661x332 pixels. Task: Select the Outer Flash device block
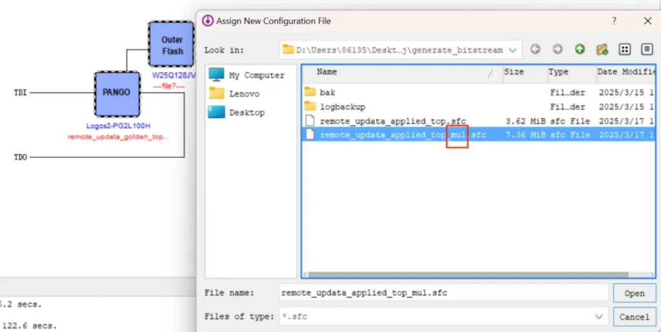click(x=172, y=45)
